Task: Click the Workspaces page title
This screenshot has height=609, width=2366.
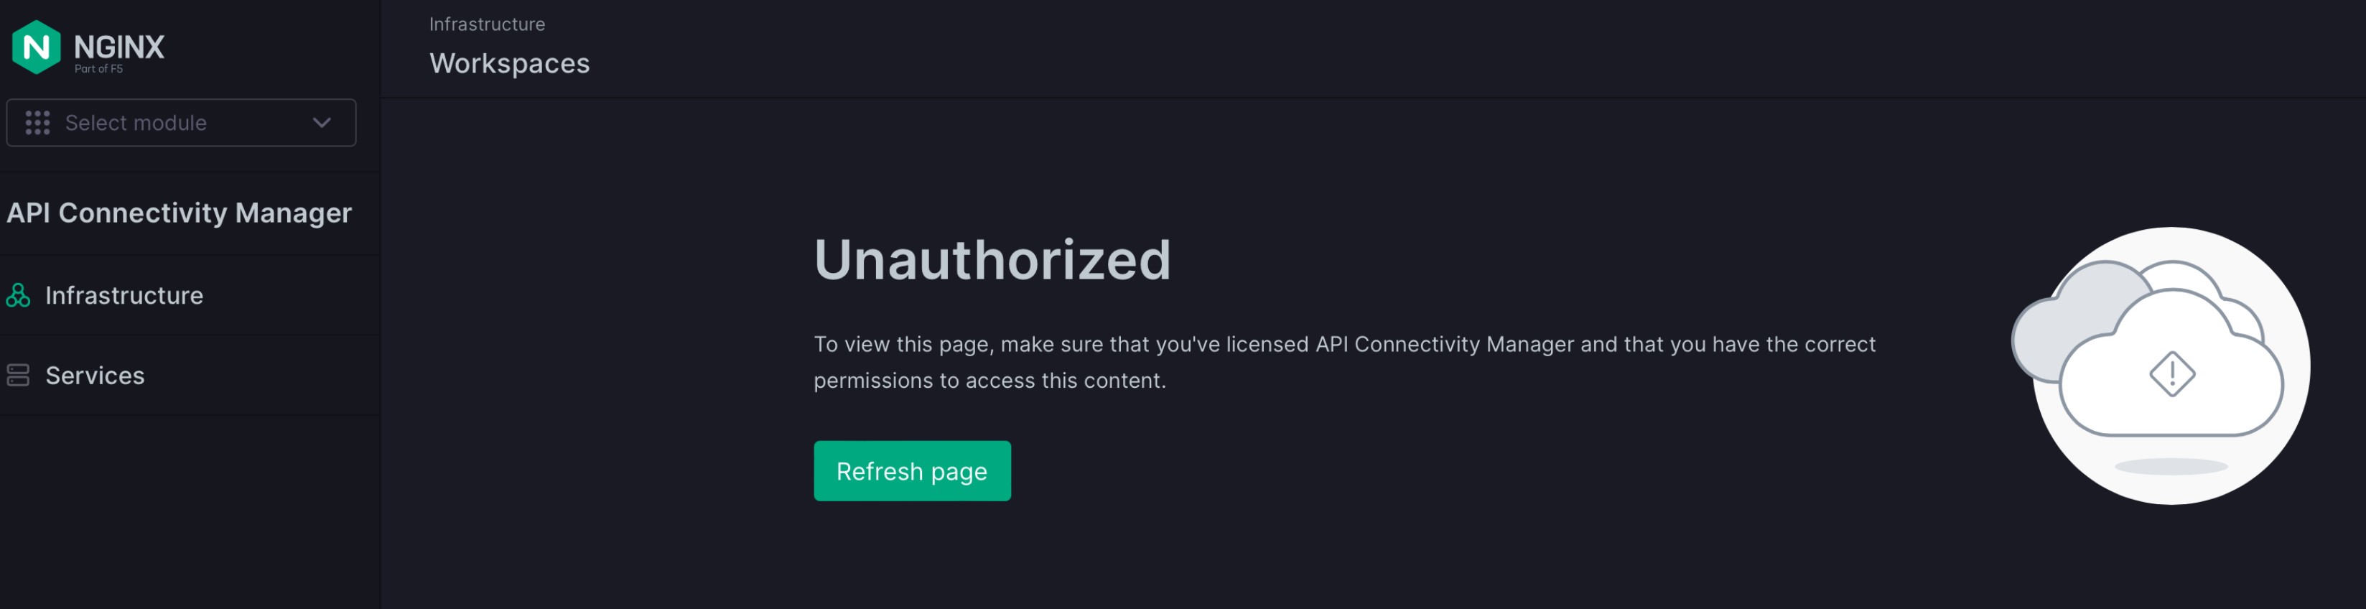Action: coord(510,63)
